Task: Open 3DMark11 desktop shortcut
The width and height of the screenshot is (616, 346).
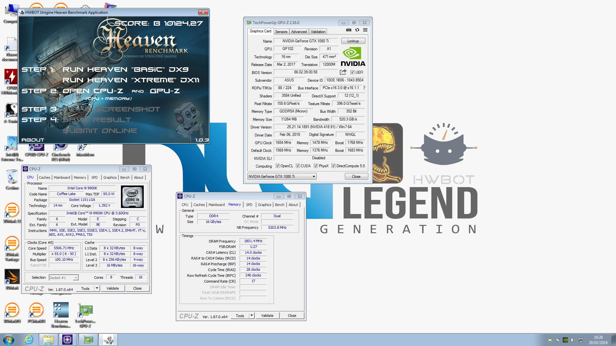Action: pos(12,213)
